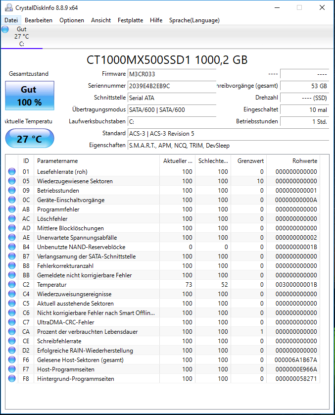Screen dimensions: 335x415
Task: Click status orb of Lesefehlerrate (roh) row
Action: click(12, 171)
